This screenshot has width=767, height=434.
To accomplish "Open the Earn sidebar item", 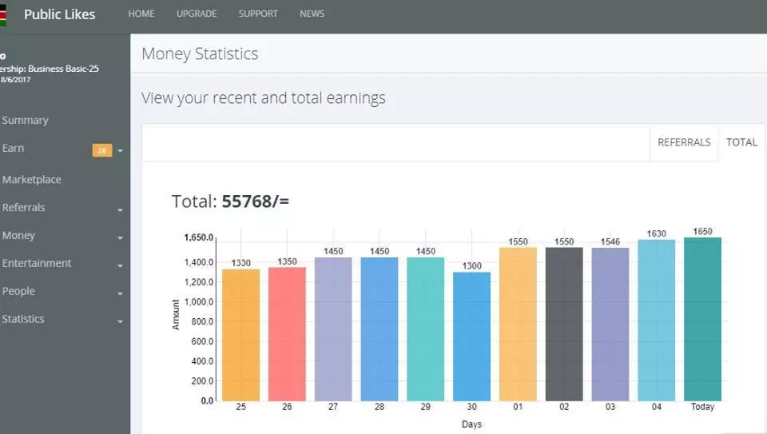I will coord(14,148).
